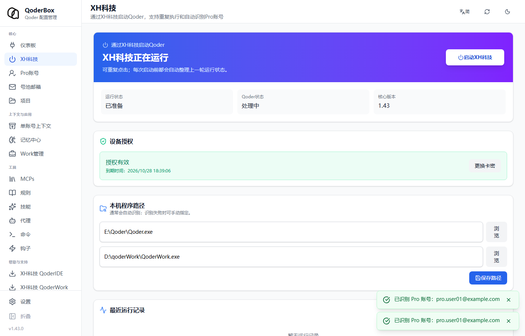Click the QoderBox logo icon

(13, 13)
